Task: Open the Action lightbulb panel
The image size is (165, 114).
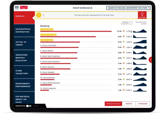Action: point(142,15)
